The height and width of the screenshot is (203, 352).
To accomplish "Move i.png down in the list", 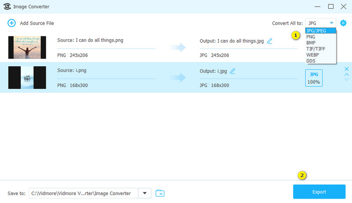I will [x=346, y=80].
